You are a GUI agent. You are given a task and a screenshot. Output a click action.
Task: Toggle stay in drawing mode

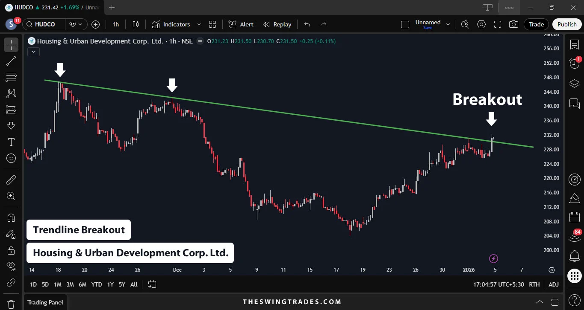(11, 234)
